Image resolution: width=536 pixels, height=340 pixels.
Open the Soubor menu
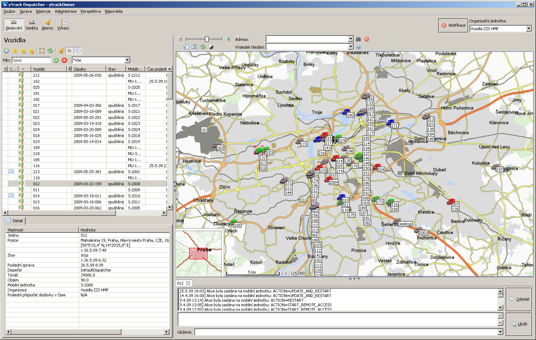(x=9, y=11)
